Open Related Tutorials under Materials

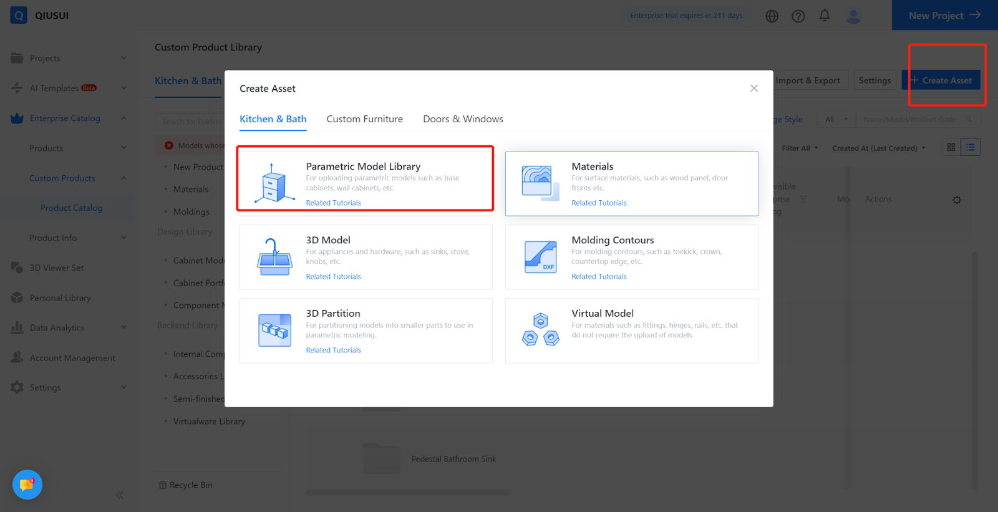[x=599, y=203]
